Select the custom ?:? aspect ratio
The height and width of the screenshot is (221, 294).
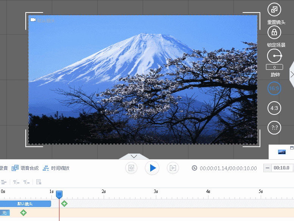[274, 128]
